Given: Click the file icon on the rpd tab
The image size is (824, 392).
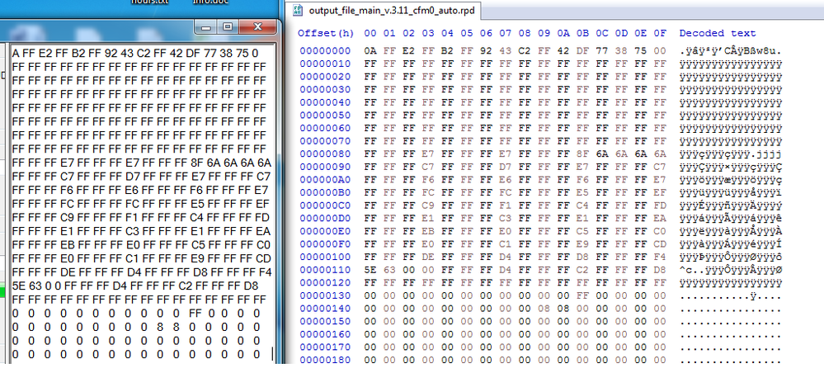Looking at the screenshot, I should (x=298, y=10).
